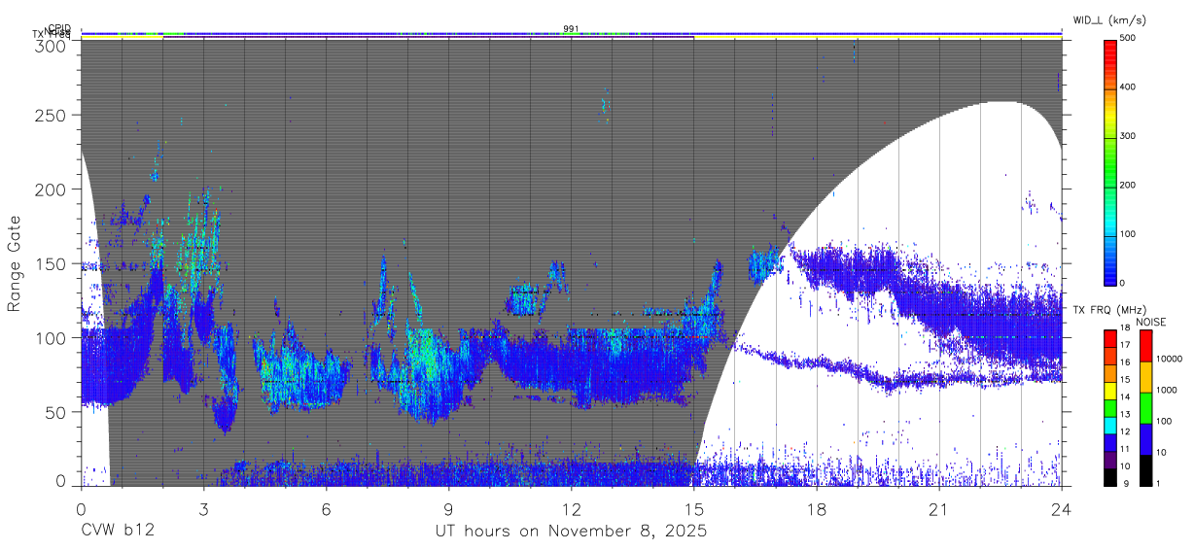Click the 50 tick on Range Gate axis
This screenshot has width=1194, height=551.
[x=54, y=412]
